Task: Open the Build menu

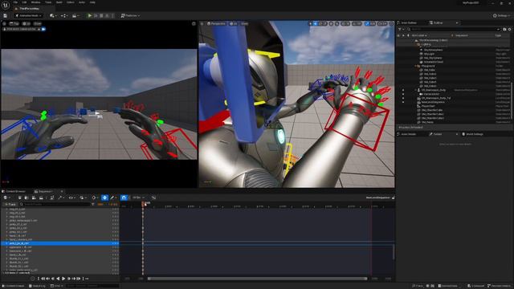Action: tap(59, 2)
